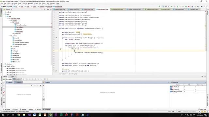
Task: Stop the process with red square icon
Action: 189,6
